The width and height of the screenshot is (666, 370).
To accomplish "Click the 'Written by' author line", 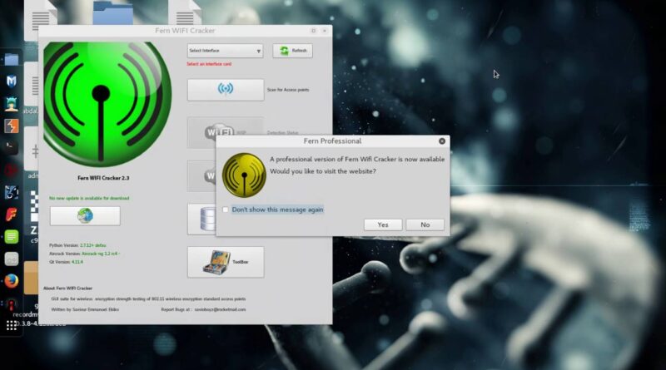I will point(85,309).
